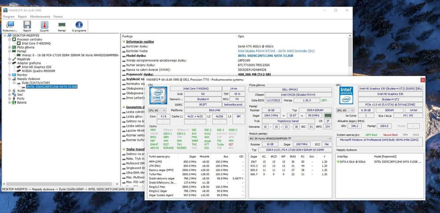
Task: Click the DELL 0PMJX2 motherboard button
Action: [290, 90]
